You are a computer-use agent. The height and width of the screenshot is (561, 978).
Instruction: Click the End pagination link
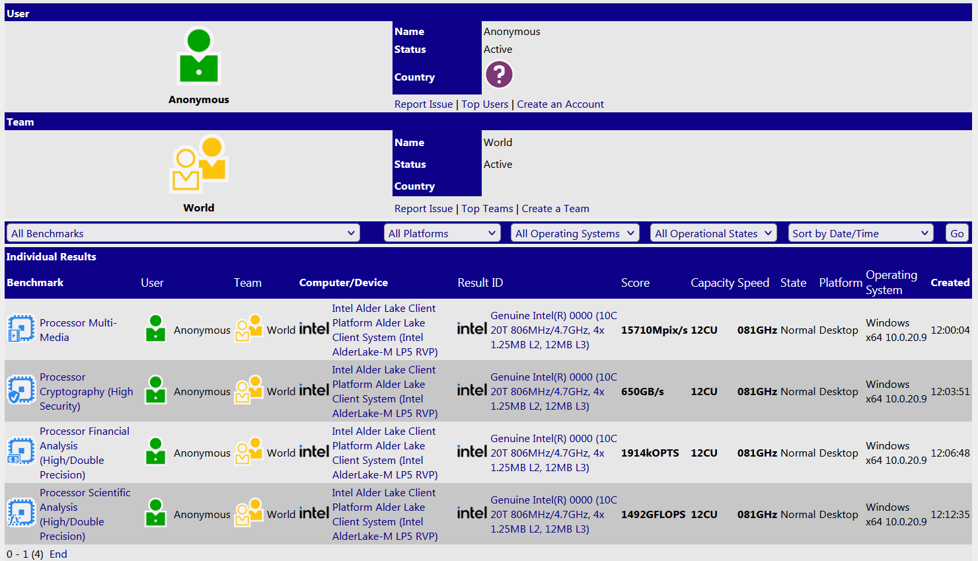pos(58,554)
